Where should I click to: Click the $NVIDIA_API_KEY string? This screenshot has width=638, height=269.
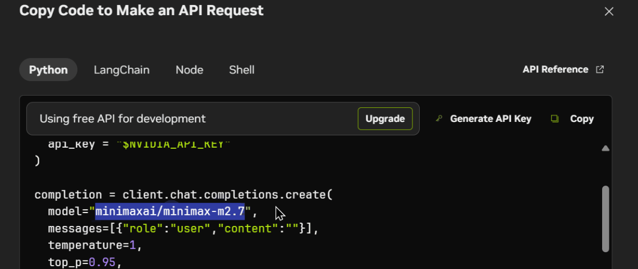(174, 144)
